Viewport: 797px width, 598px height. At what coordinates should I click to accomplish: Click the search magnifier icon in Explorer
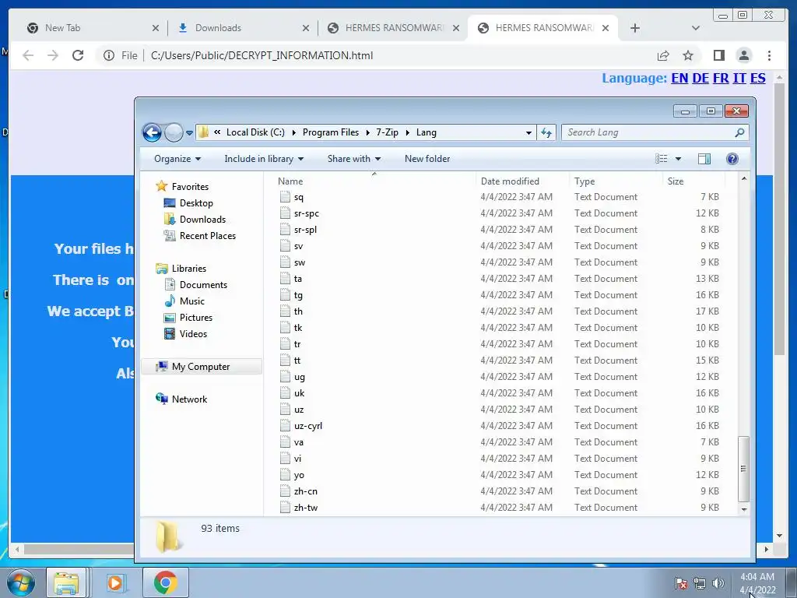pos(739,132)
